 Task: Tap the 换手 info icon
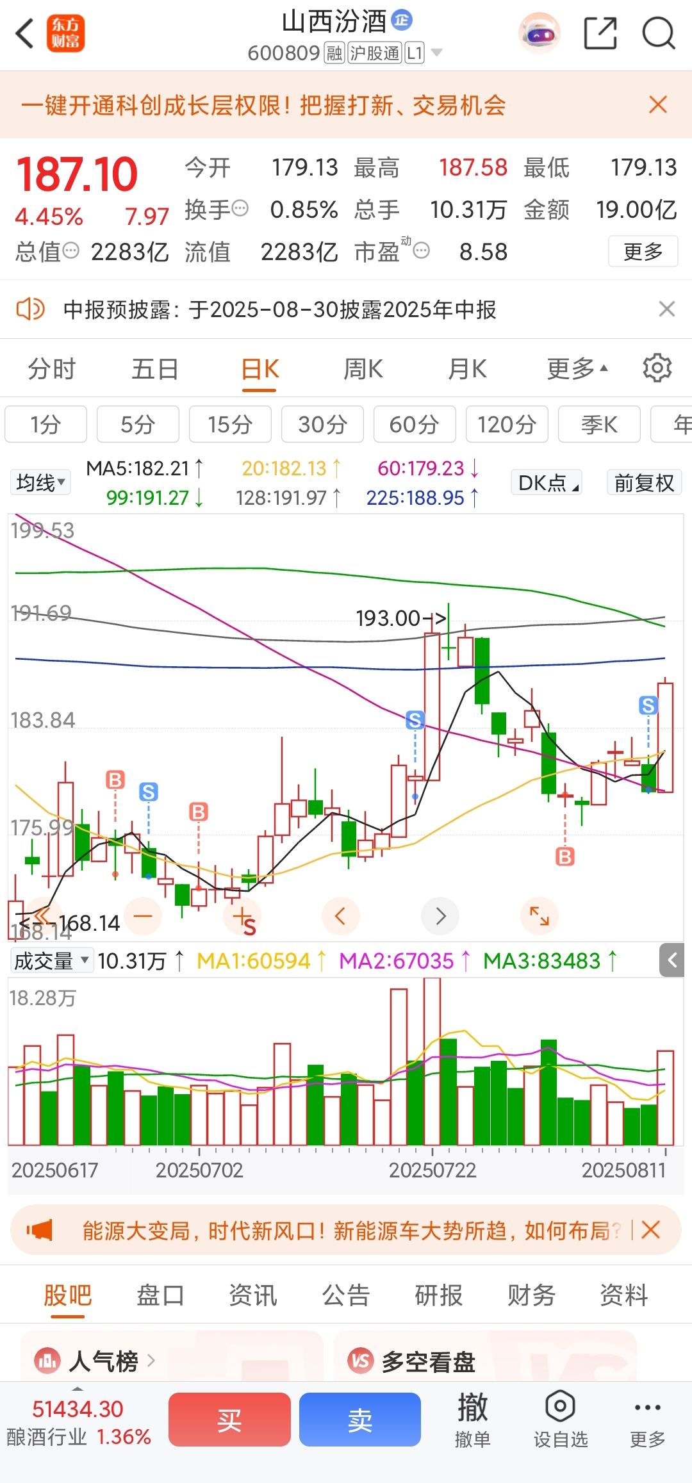[x=240, y=208]
